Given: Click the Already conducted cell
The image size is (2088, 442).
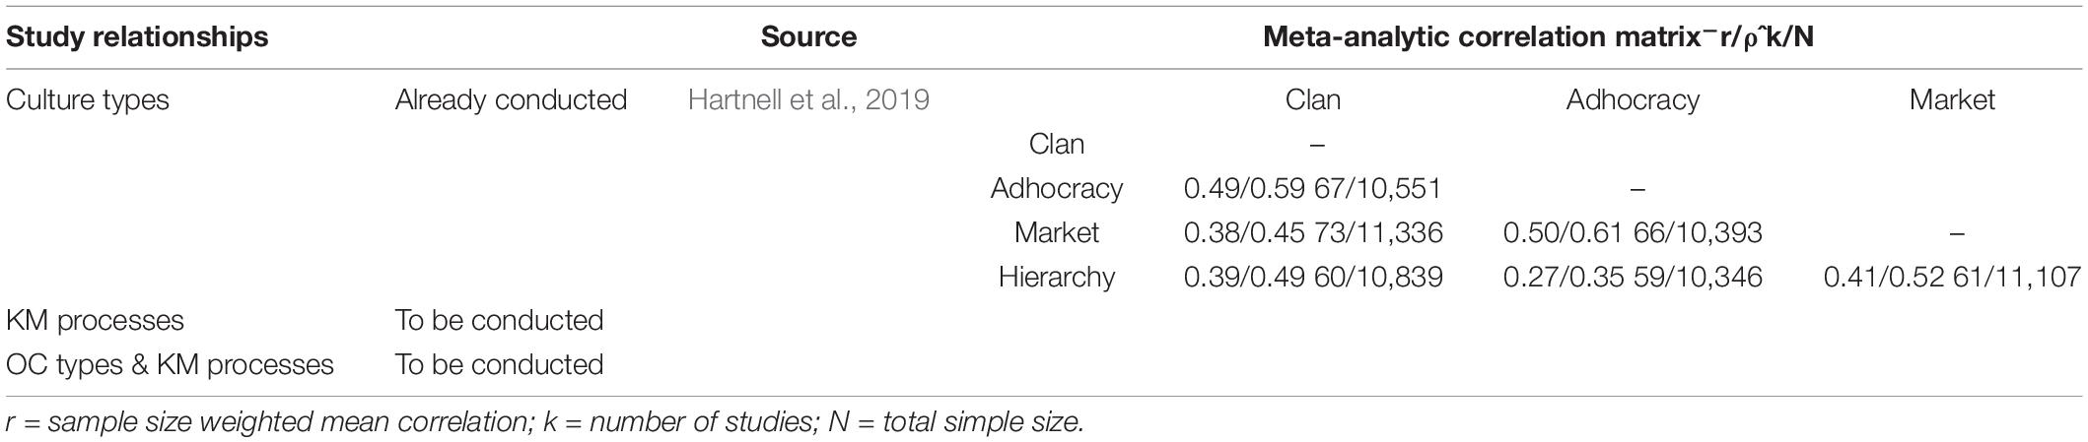Looking at the screenshot, I should 511,99.
